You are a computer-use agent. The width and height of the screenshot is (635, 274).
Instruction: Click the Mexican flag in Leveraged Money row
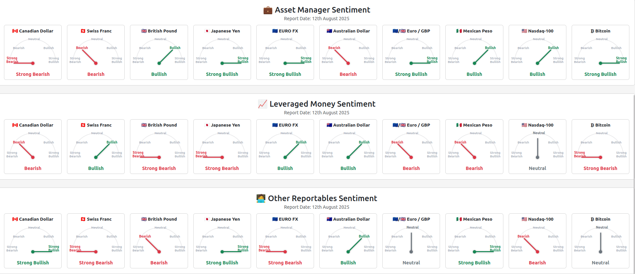point(459,125)
